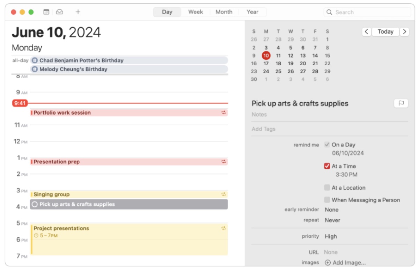Click the calendar list toolbar icon
Viewport: 419px width, 271px height.
(46, 12)
